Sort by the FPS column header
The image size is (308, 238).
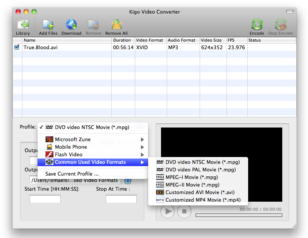[237, 40]
